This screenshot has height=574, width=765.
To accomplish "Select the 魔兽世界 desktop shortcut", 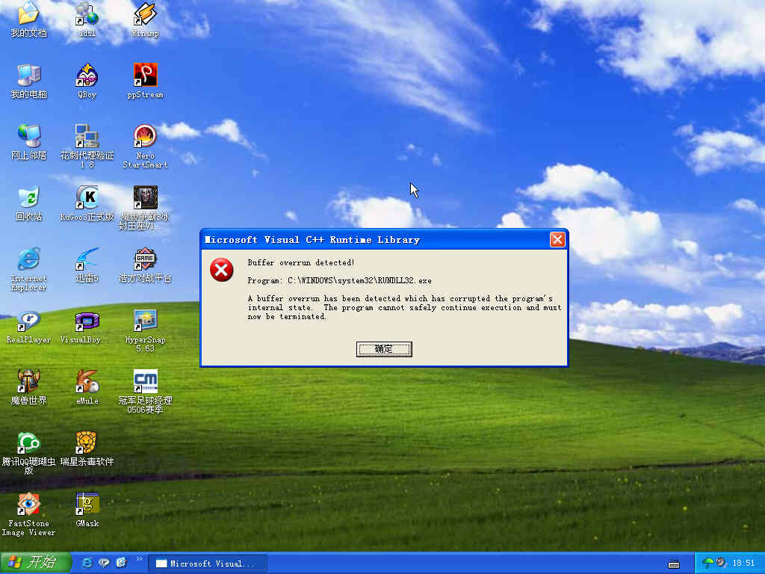I will [x=29, y=388].
